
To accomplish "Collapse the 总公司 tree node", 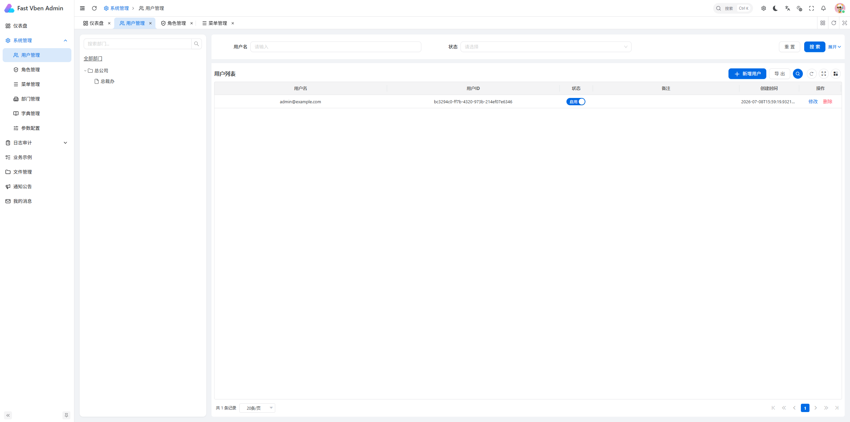I will (x=85, y=71).
